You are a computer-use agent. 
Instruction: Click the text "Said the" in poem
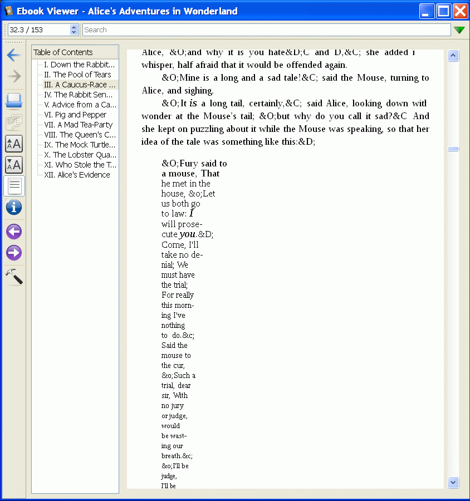click(x=174, y=345)
